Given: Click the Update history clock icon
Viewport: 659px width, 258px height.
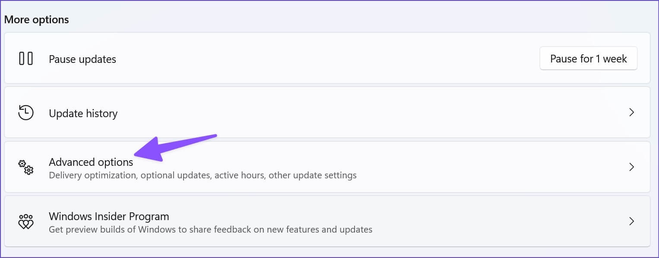Looking at the screenshot, I should coord(26,113).
